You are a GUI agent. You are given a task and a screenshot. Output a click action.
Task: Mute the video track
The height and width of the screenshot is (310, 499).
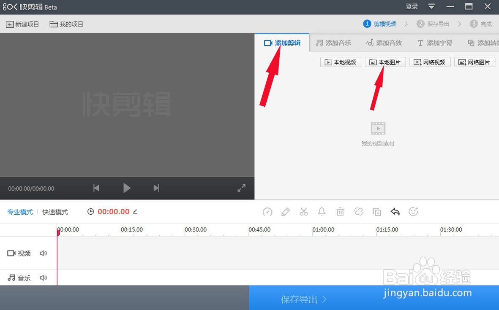44,253
